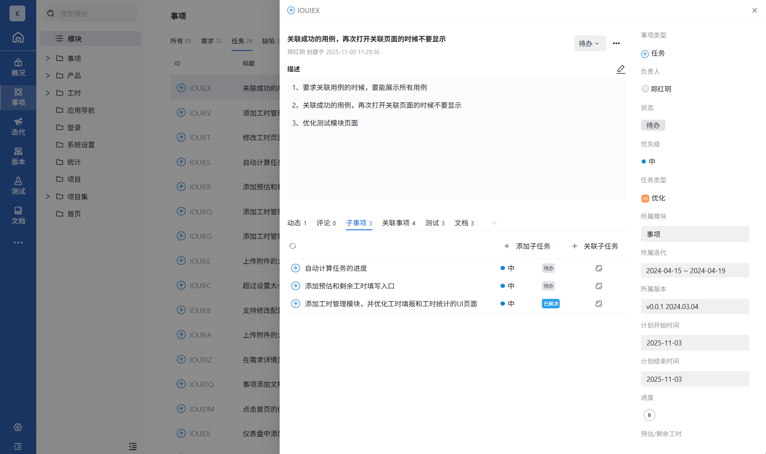Switch to the 评论 tab
The width and height of the screenshot is (766, 454).
click(326, 223)
